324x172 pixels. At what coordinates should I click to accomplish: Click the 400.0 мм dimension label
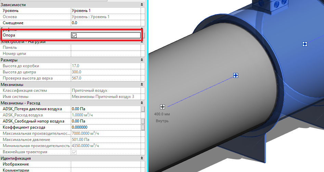click(162, 114)
